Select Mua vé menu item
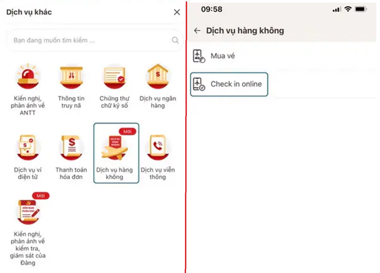Viewport: 380px width, 273px height. (x=283, y=56)
